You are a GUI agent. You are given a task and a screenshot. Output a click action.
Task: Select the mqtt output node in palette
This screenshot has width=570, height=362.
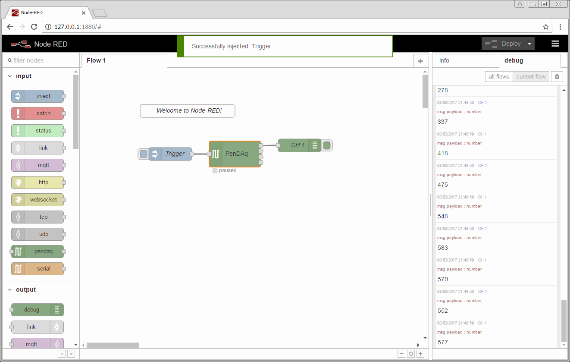pyautogui.click(x=38, y=344)
